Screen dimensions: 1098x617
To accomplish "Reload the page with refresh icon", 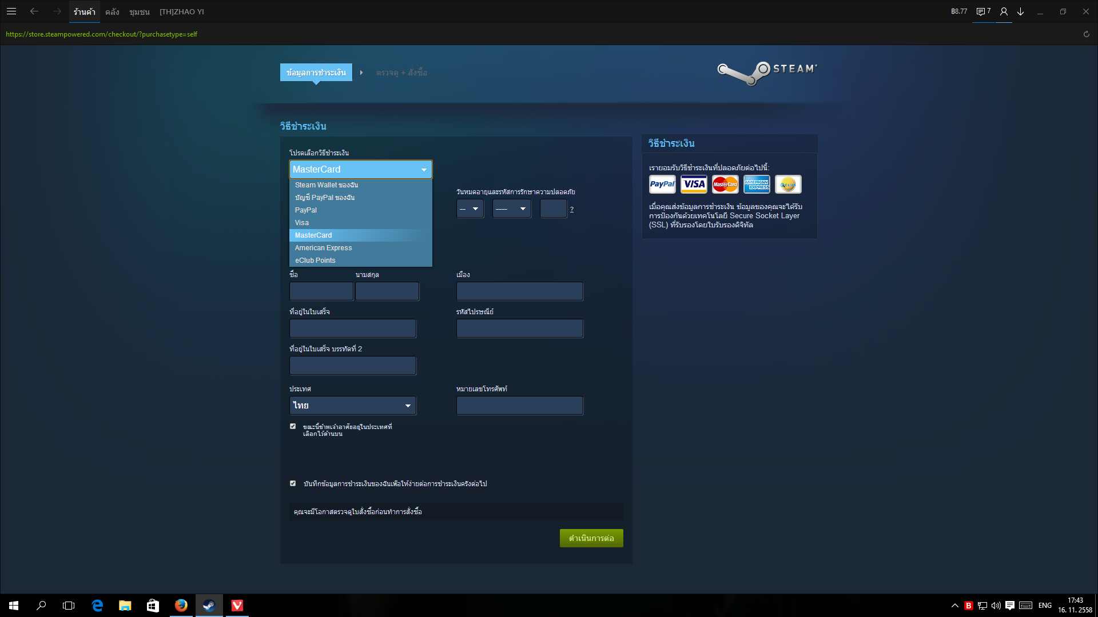I will [x=1086, y=34].
